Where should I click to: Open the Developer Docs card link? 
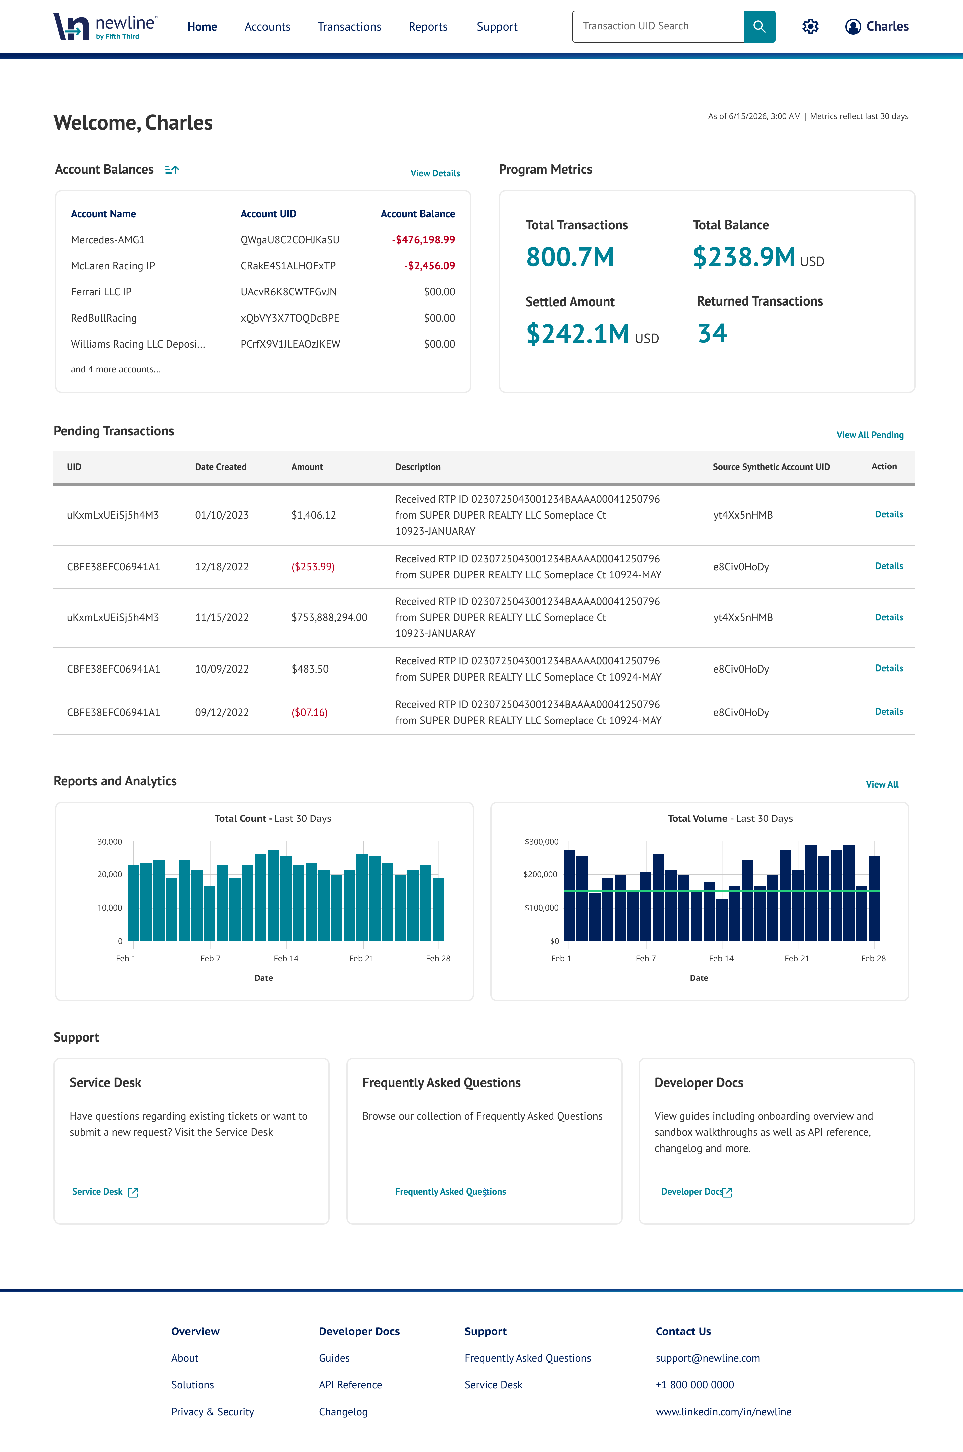[691, 1192]
